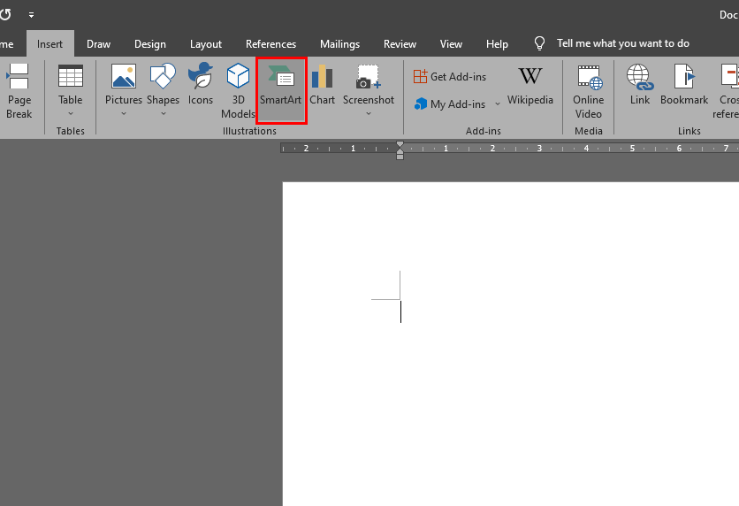Open the View tab
739x506 pixels.
[x=451, y=44]
